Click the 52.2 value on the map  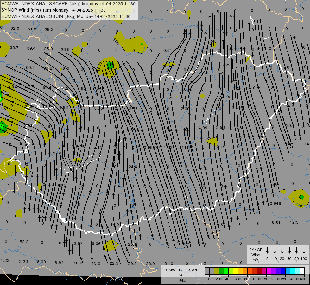coord(24,242)
